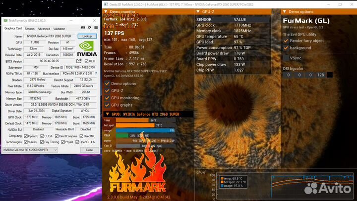Viewport: 357px width, 201px height.
Task: Maximize the FurMark window
Action: [340, 4]
